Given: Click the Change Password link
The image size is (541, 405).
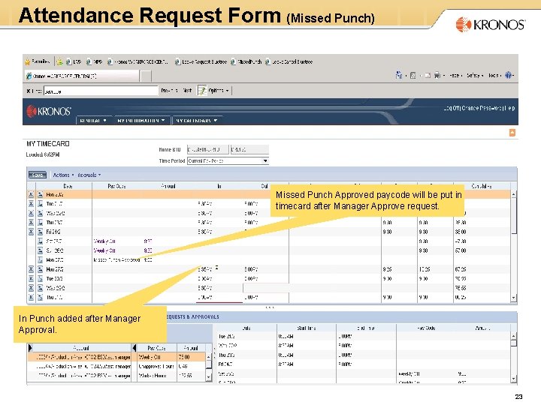Looking at the screenshot, I should coord(482,108).
